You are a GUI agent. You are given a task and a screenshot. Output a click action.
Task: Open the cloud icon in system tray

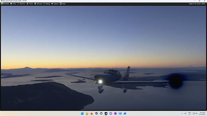pos(185,113)
